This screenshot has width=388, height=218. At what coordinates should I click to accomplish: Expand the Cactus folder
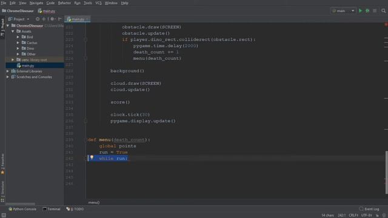point(18,43)
